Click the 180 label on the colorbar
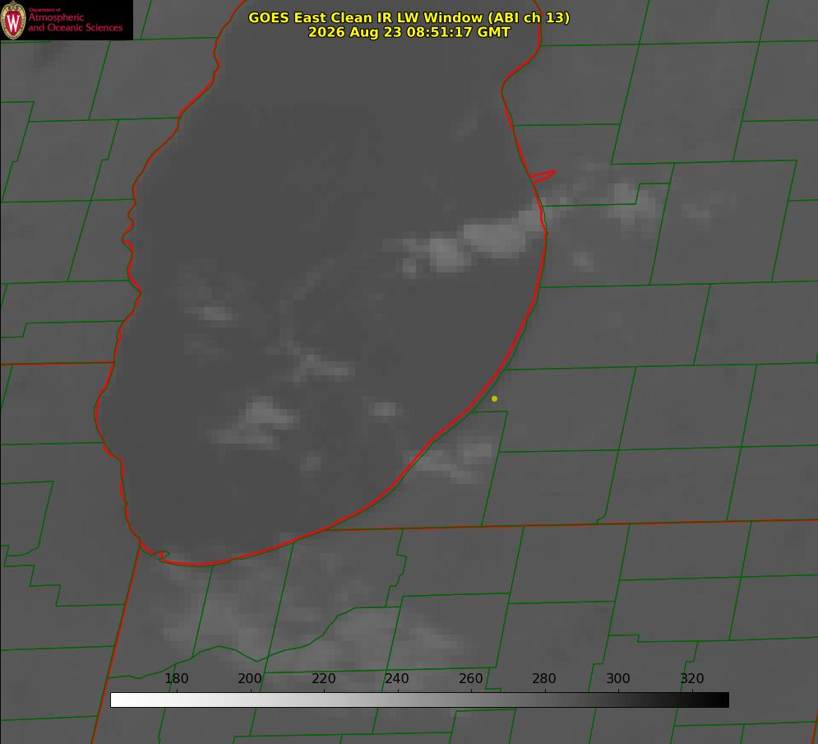Viewport: 818px width, 744px height. [176, 678]
